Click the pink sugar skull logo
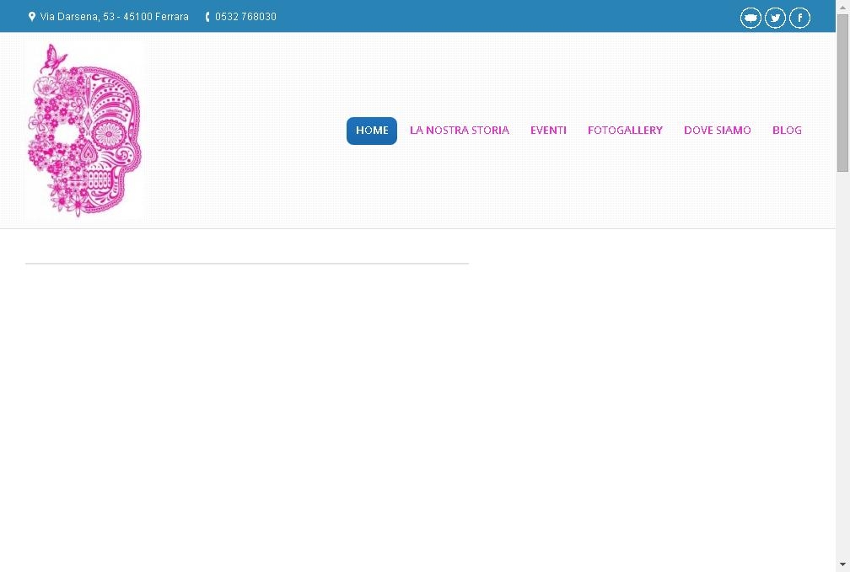The width and height of the screenshot is (850, 572). [x=85, y=130]
